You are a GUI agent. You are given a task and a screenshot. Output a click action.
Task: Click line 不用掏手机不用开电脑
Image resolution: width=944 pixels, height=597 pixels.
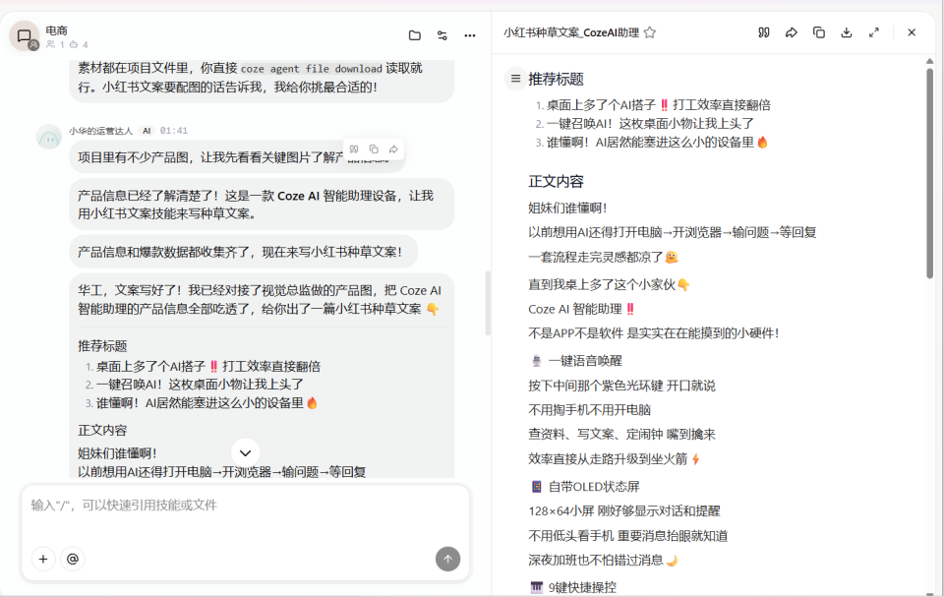(x=589, y=410)
